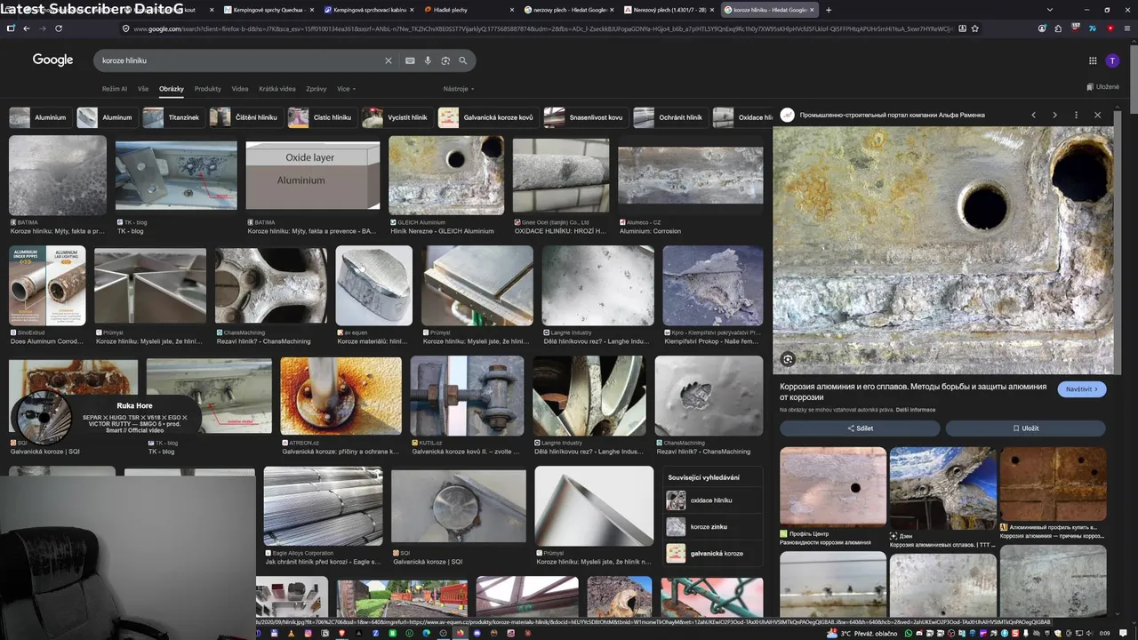Switch to the Produkty tab
The width and height of the screenshot is (1138, 640).
click(x=207, y=89)
